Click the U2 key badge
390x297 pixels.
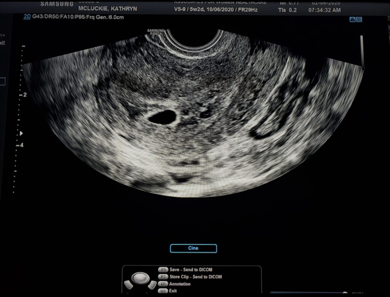click(163, 291)
